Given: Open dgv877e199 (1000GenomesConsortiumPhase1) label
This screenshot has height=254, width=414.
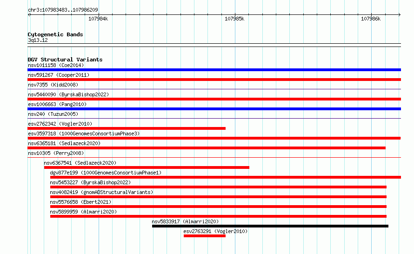Looking at the screenshot, I should coord(106,173).
